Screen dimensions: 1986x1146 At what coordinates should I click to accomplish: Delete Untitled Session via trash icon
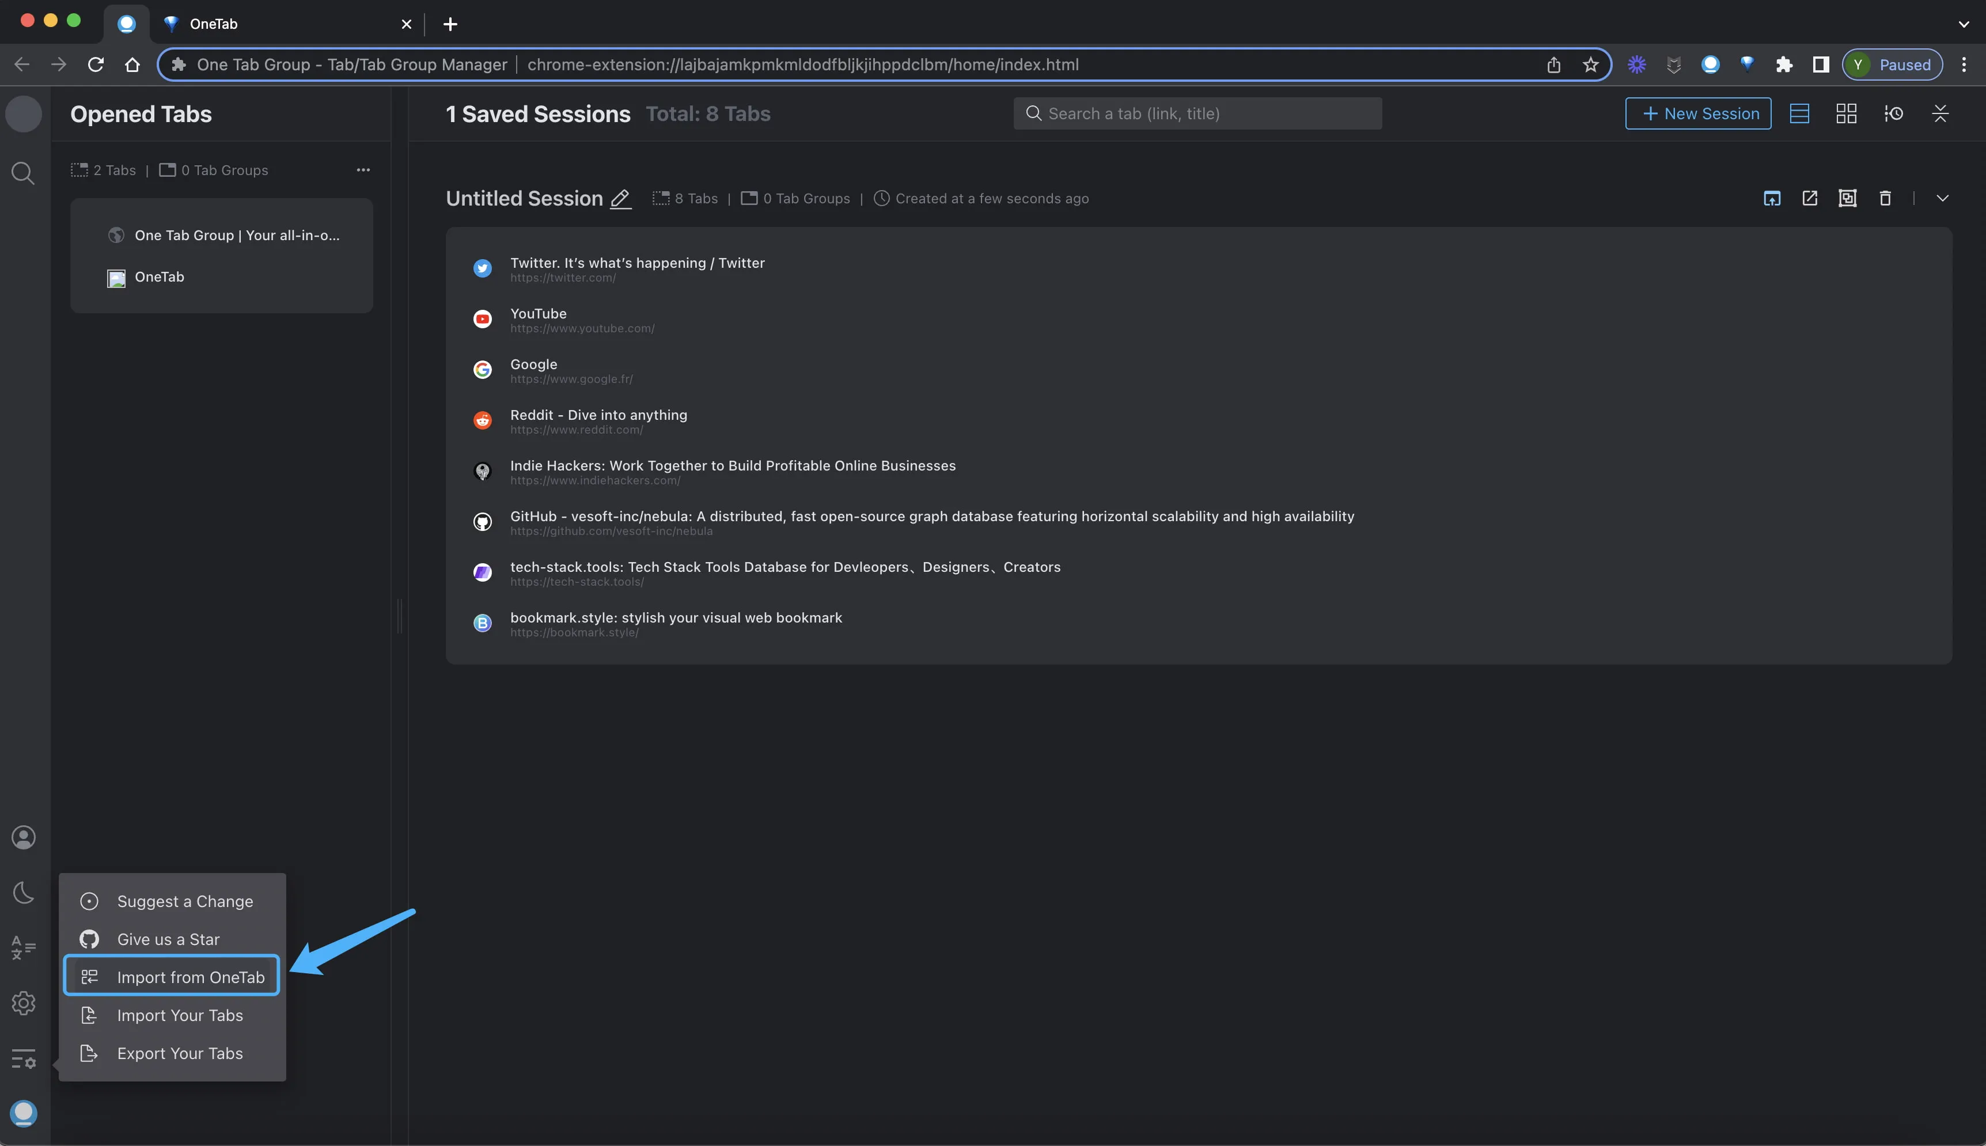click(1885, 198)
